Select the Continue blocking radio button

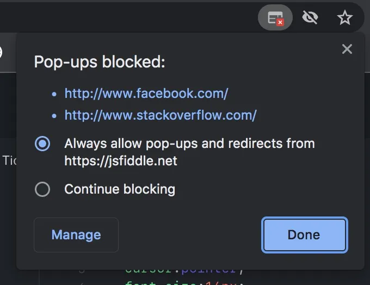pyautogui.click(x=42, y=189)
